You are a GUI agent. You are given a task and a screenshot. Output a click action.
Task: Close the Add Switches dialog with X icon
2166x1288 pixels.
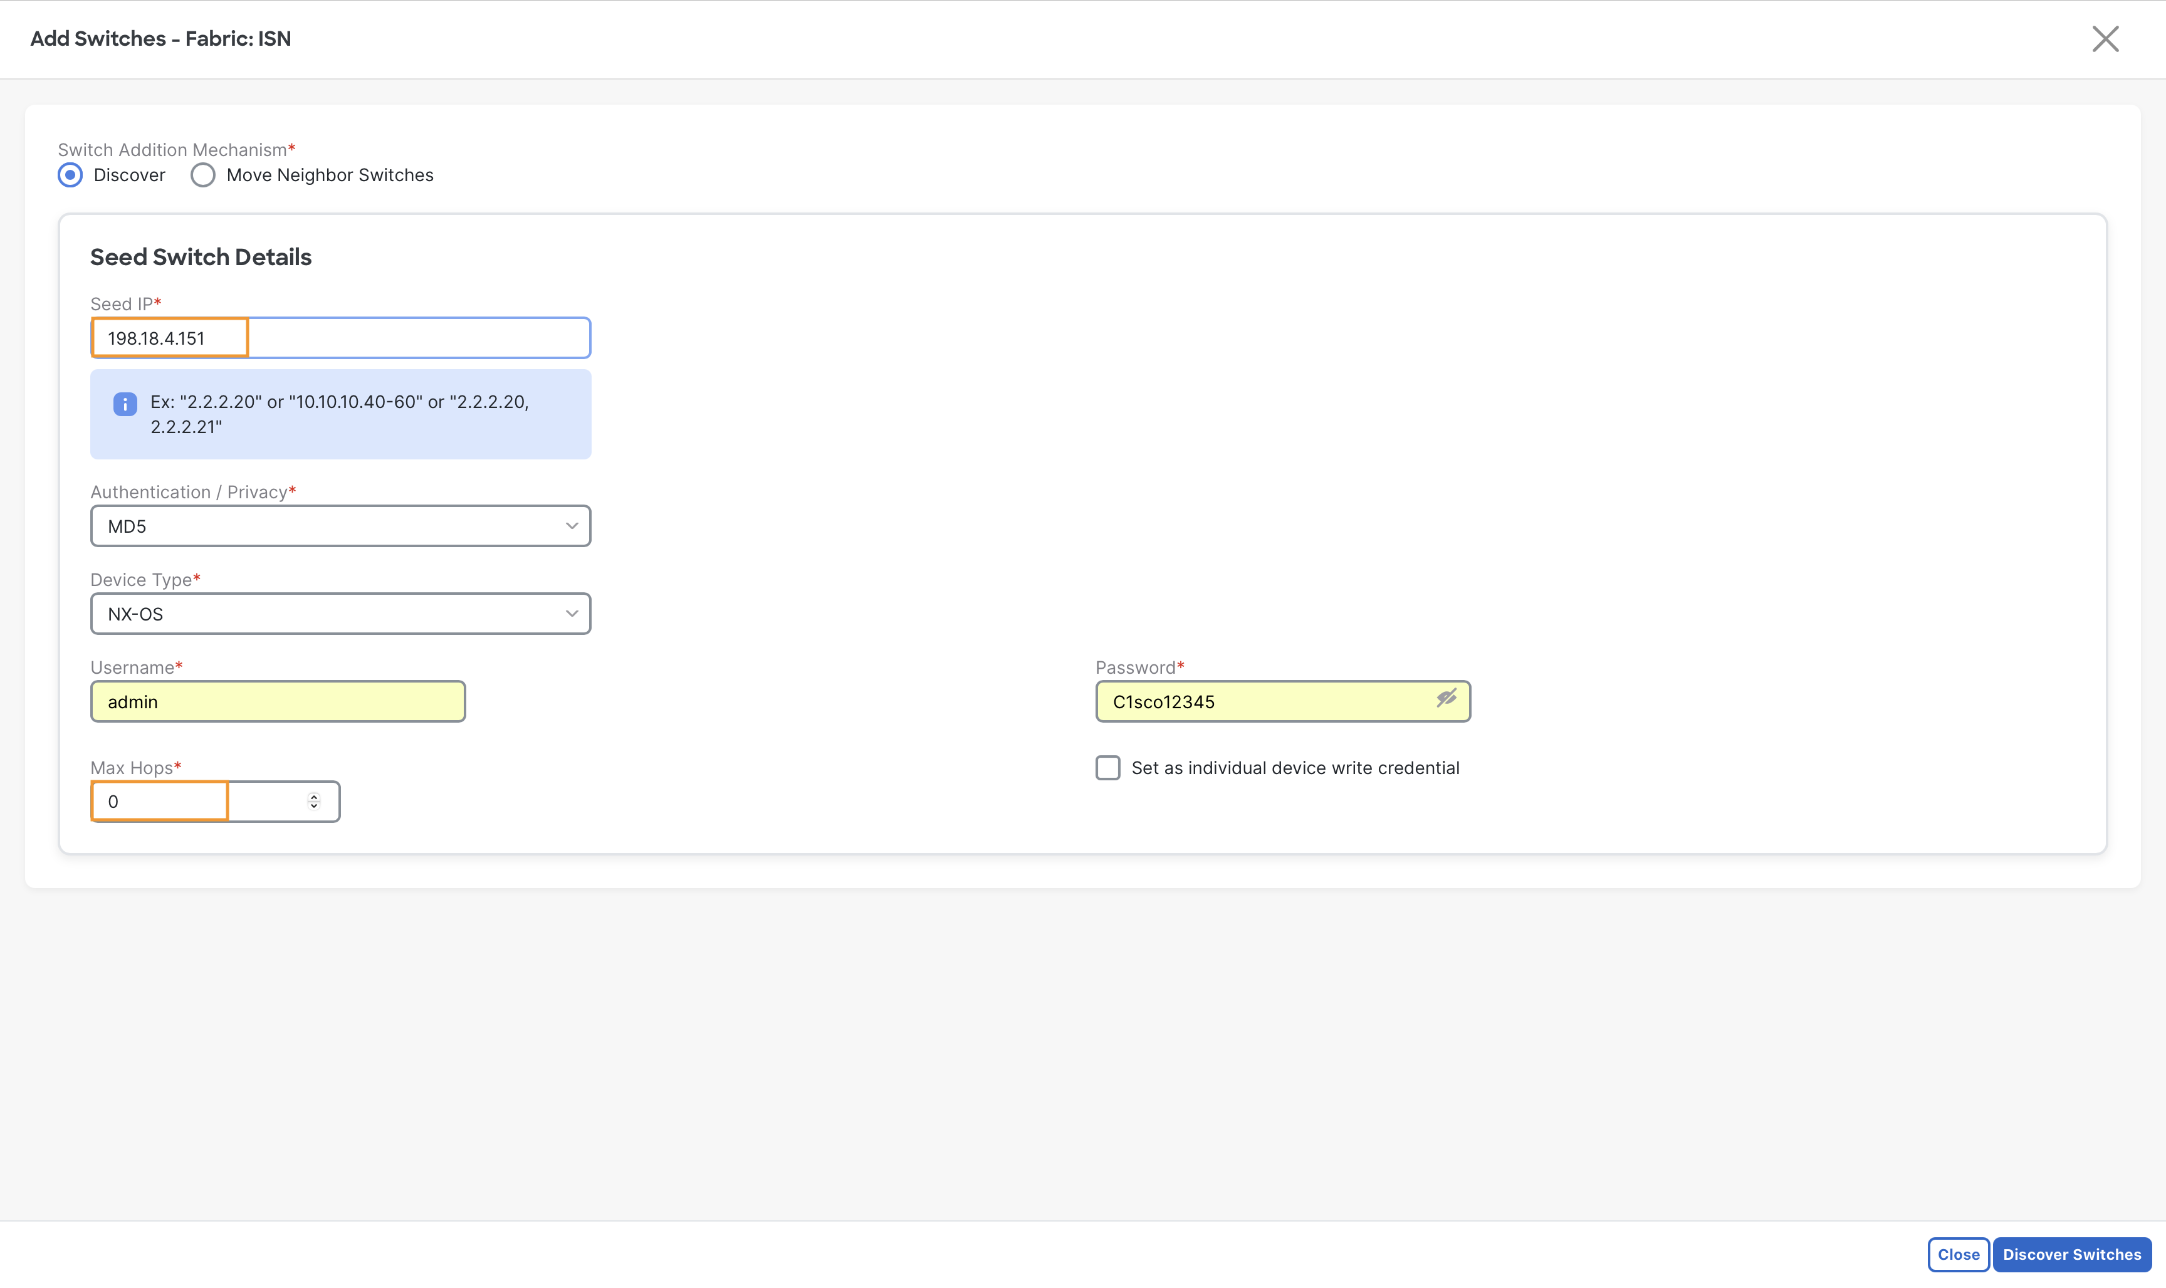2105,39
